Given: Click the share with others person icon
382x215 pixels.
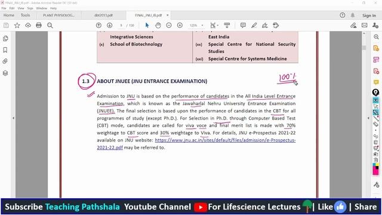Looking at the screenshot, I should 375,25.
